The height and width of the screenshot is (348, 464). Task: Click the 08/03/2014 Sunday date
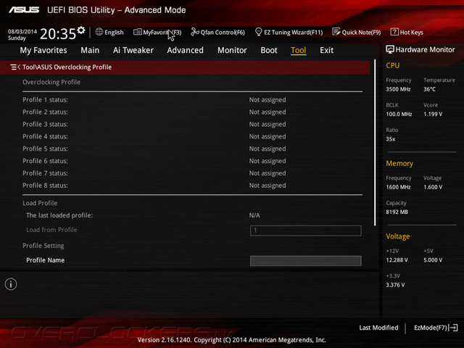pyautogui.click(x=22, y=35)
